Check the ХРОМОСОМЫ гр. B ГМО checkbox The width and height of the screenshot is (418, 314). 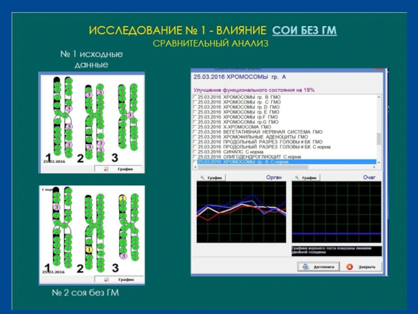(195, 97)
